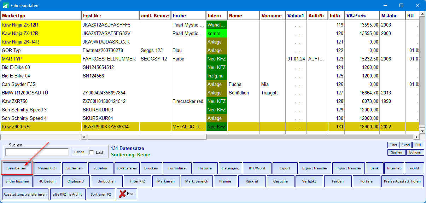Viewport: 426px width, 203px height.
Task: Click the small Excel button
Action: [405, 145]
